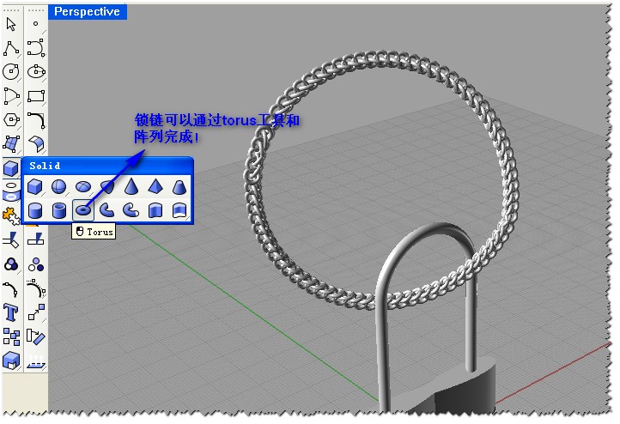This screenshot has height=424, width=620.
Task: Open the 3D Text object tool
Action: click(11, 312)
